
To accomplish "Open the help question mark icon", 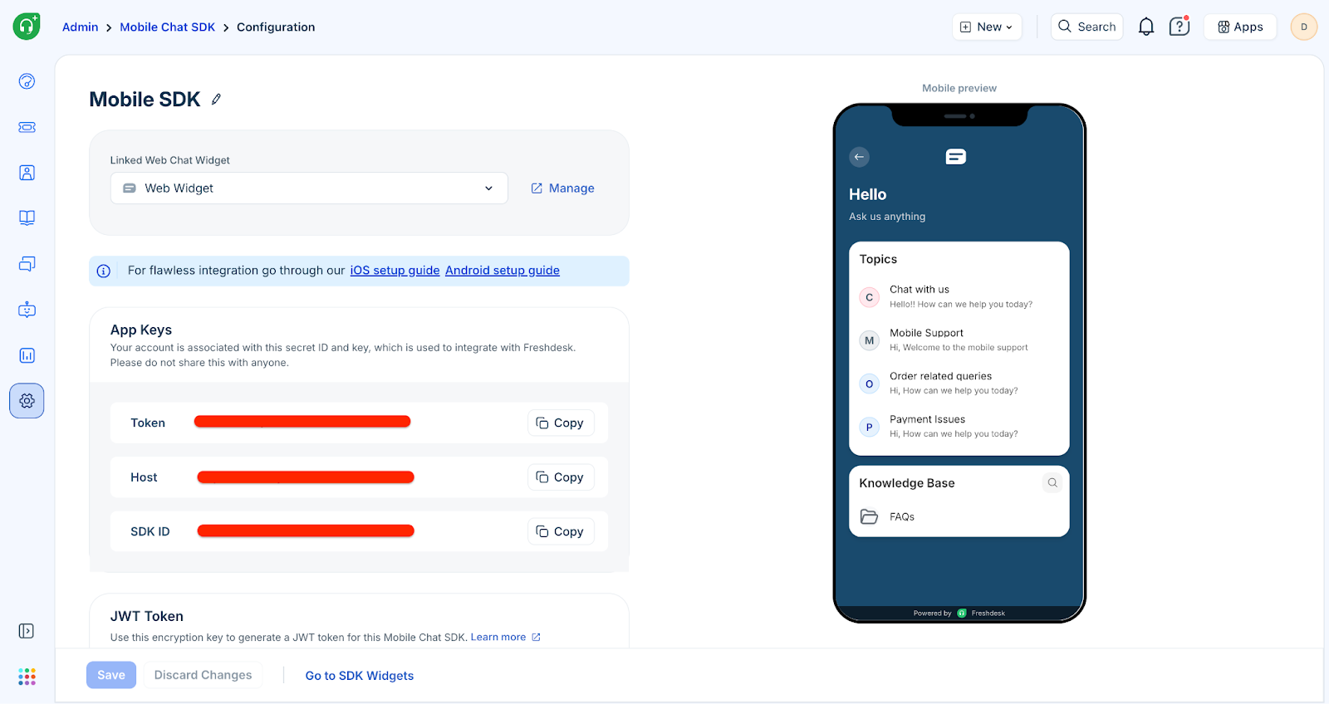I will (x=1179, y=27).
